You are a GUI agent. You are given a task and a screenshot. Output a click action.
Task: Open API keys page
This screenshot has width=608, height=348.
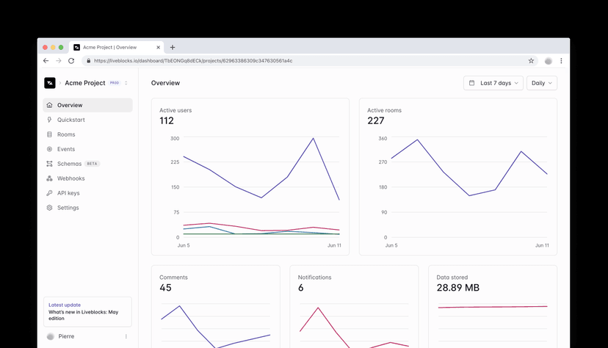[x=87, y=193]
